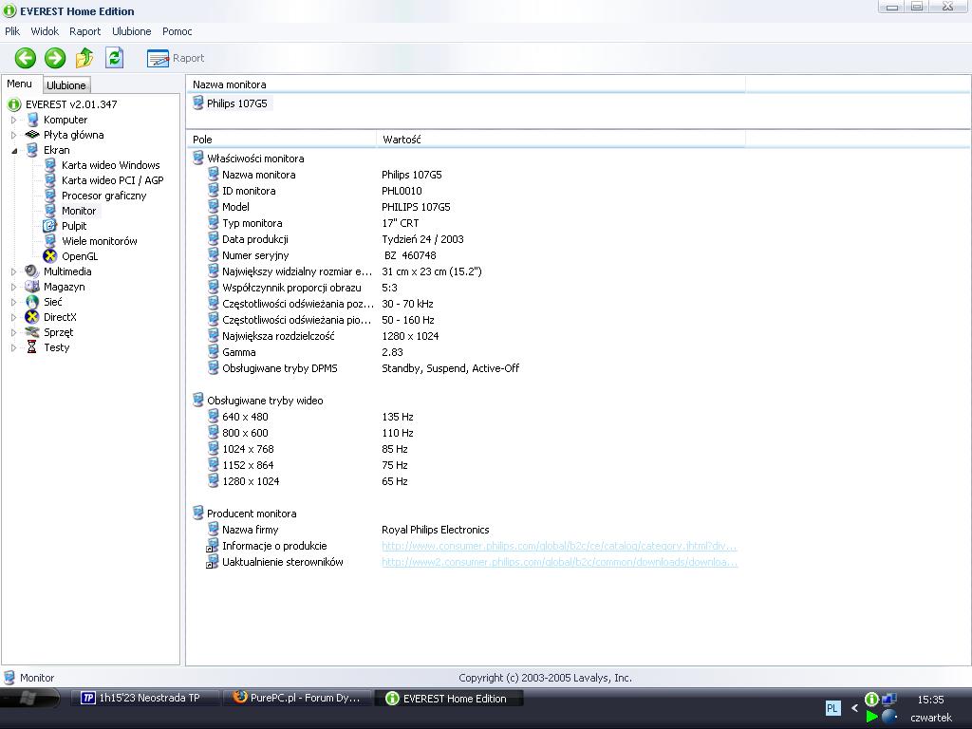Refresh the view with the refresh icon
This screenshot has height=729, width=972.
(x=114, y=58)
